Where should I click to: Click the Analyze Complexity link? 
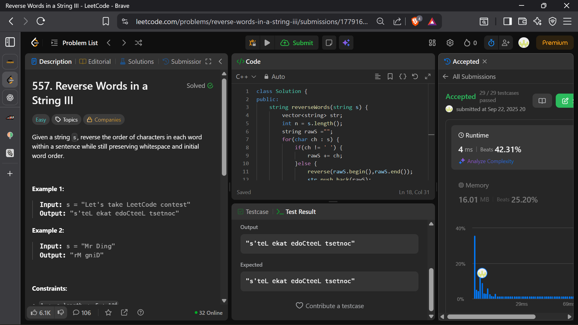490,161
